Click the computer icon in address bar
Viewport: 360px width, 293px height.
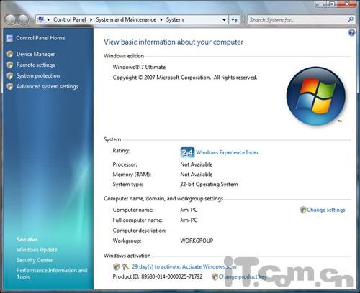[x=41, y=19]
